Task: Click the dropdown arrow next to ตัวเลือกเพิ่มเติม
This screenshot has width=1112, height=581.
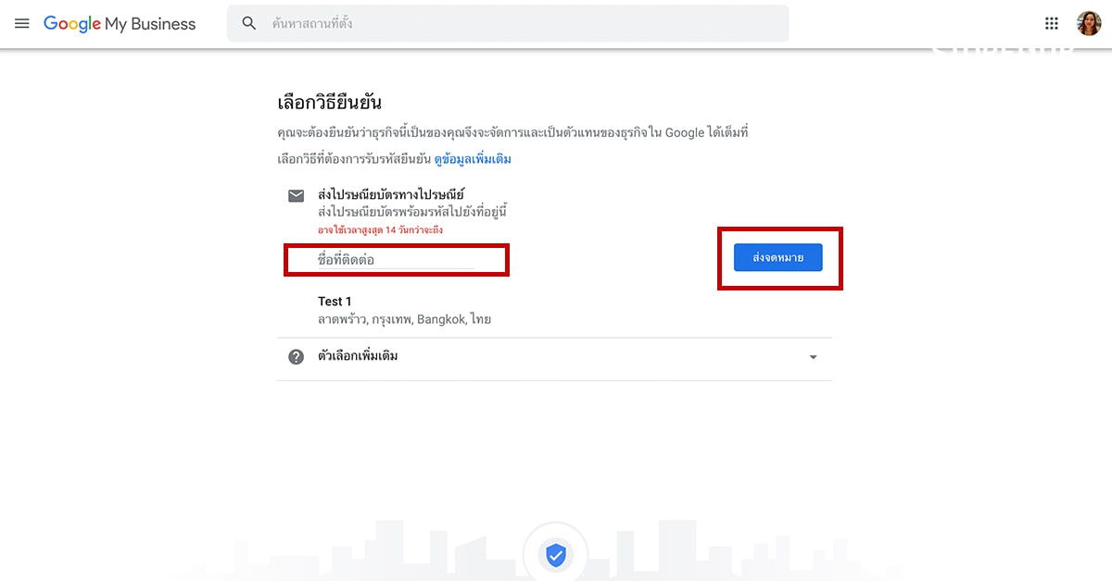Action: point(812,356)
